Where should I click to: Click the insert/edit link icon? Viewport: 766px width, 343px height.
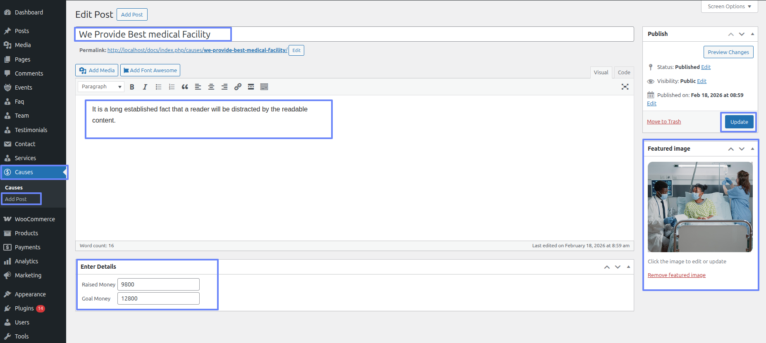238,87
